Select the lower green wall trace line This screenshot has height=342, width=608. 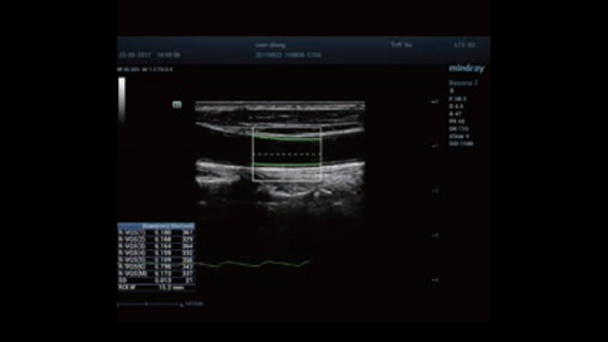coord(286,164)
